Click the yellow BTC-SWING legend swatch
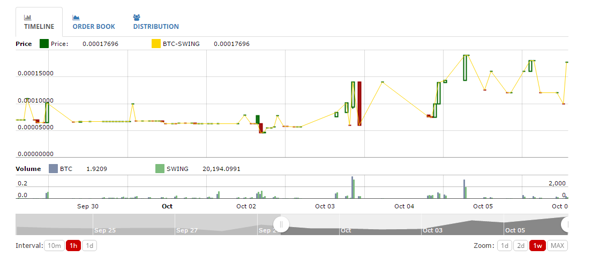The width and height of the screenshot is (592, 257). [x=156, y=44]
